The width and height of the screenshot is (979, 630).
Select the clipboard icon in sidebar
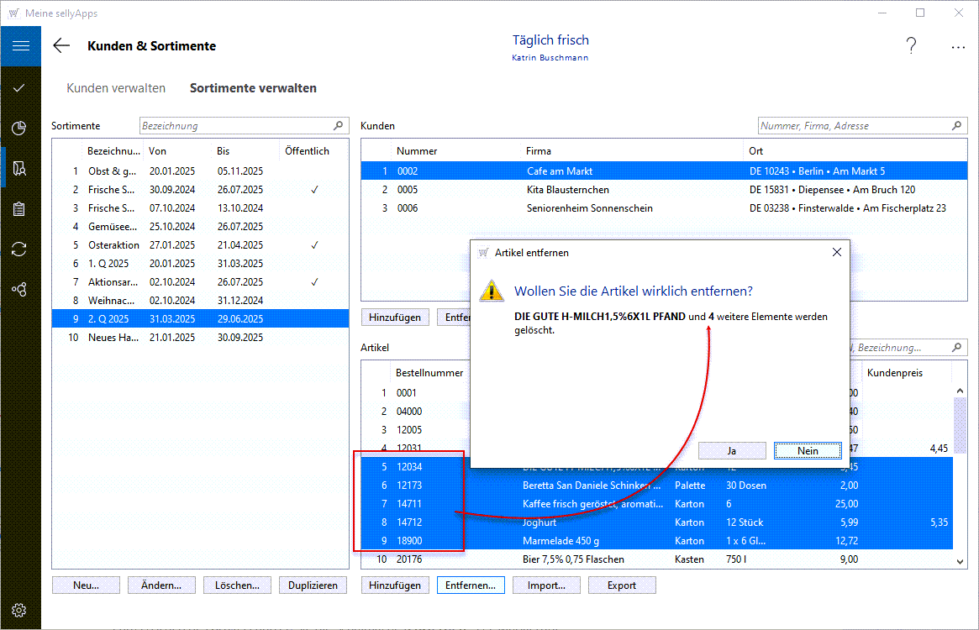tap(19, 209)
